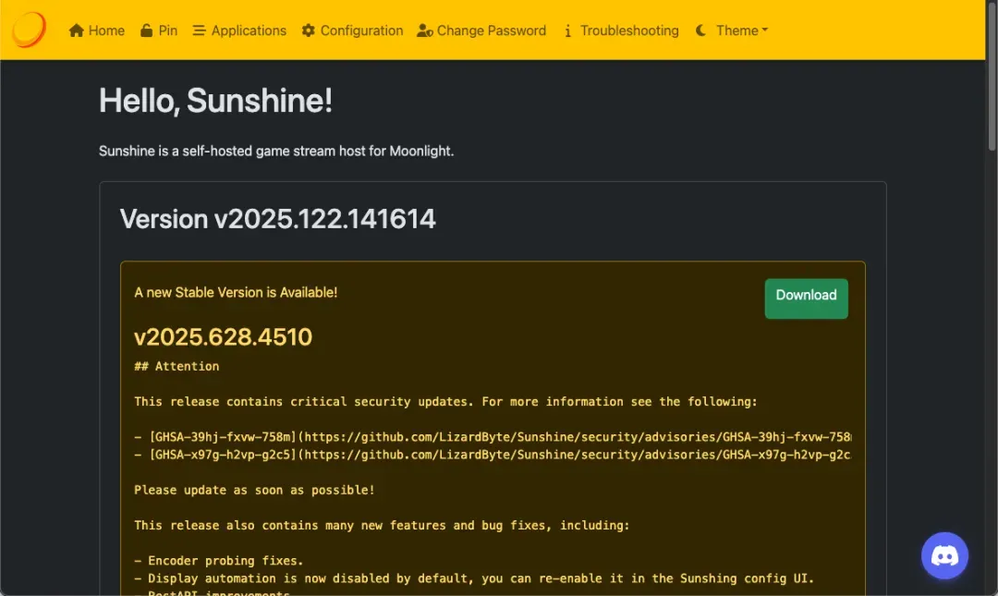The height and width of the screenshot is (596, 998).
Task: Select the Change Password nav label
Action: [491, 30]
